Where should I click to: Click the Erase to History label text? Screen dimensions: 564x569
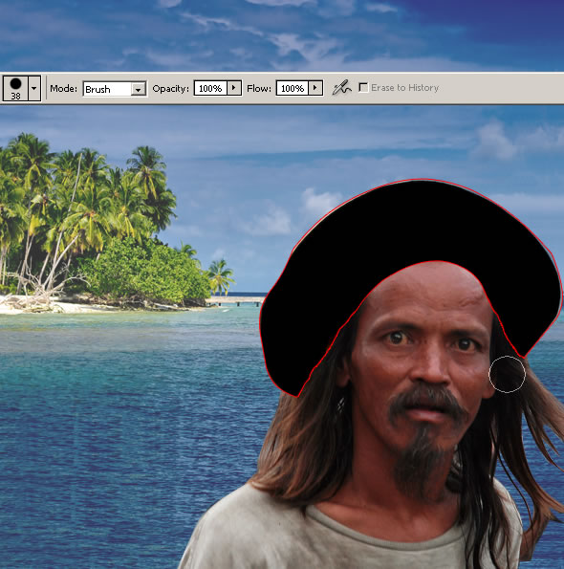[404, 88]
